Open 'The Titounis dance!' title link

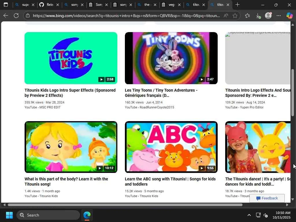[x=258, y=182]
